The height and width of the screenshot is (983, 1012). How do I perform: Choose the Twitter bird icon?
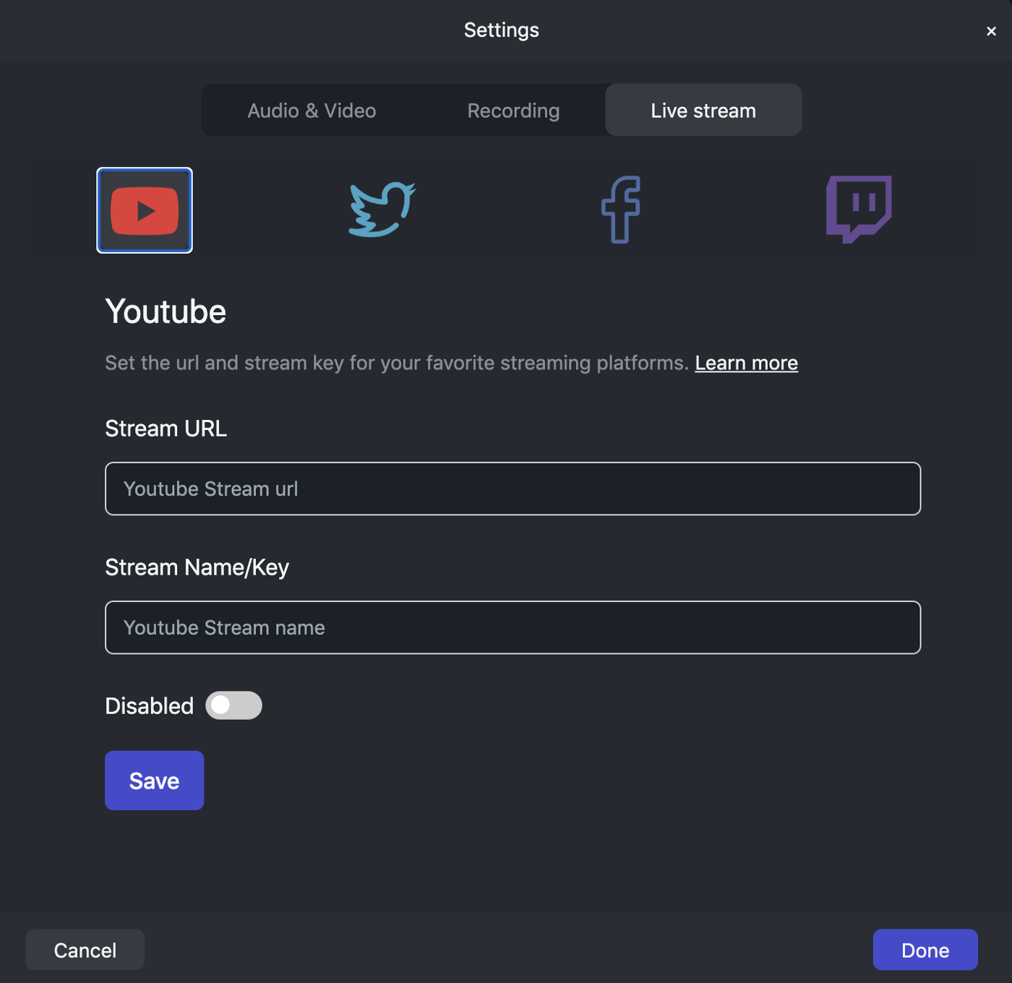[382, 210]
